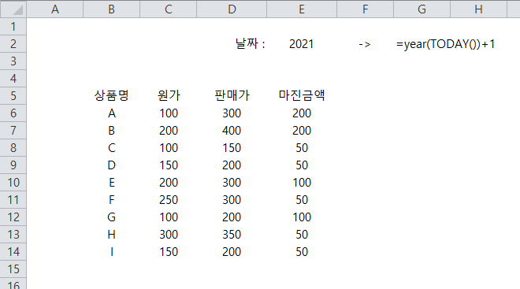Click cost value 200 for product B
Image resolution: width=520 pixels, height=289 pixels.
(169, 130)
